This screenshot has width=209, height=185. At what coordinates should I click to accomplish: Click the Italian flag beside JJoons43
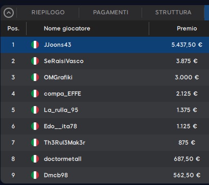[x=35, y=45]
